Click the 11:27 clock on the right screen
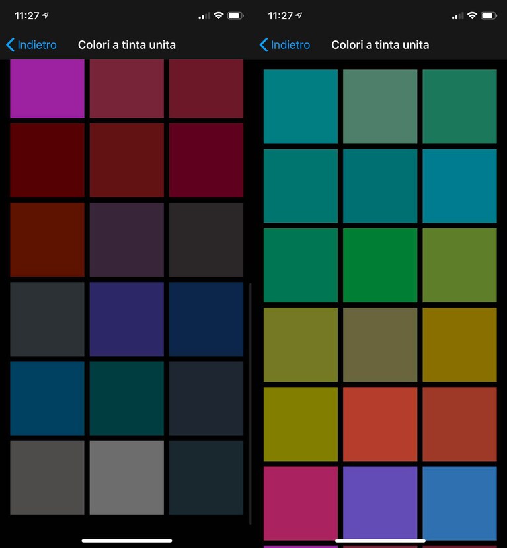 tap(280, 16)
